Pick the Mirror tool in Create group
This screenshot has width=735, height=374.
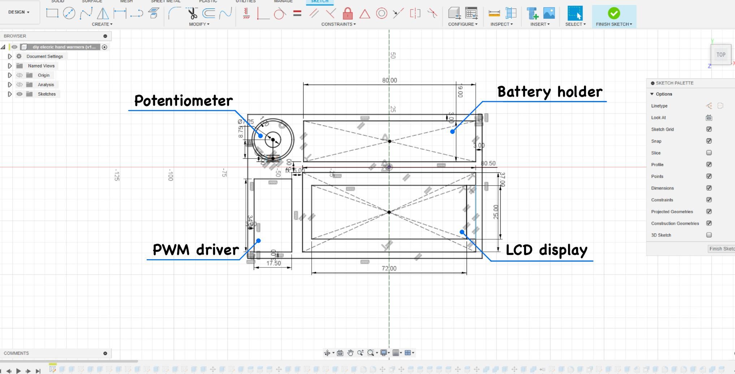click(103, 13)
